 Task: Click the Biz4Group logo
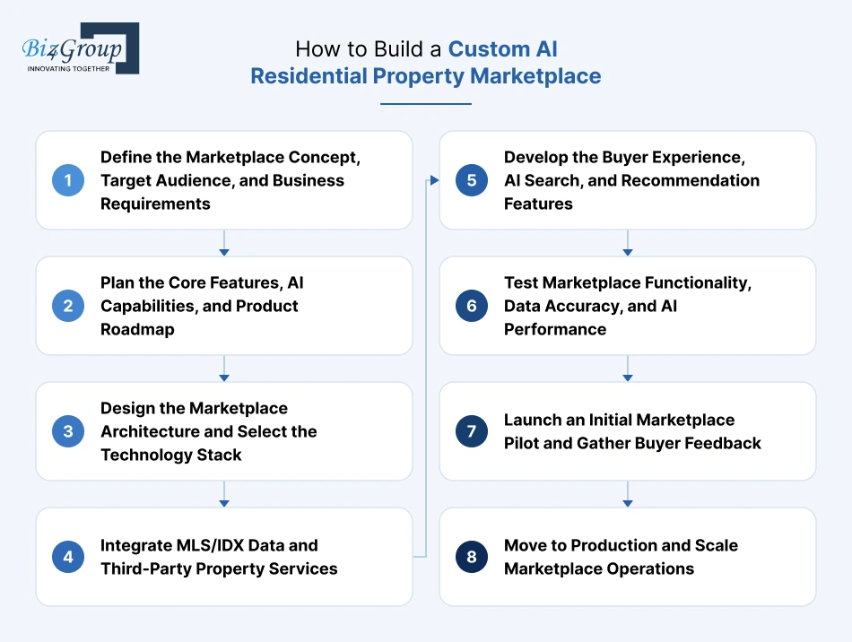pyautogui.click(x=81, y=48)
